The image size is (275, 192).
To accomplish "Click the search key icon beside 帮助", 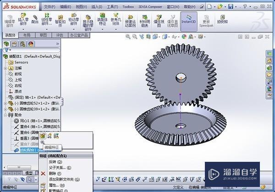I will click(x=202, y=7).
